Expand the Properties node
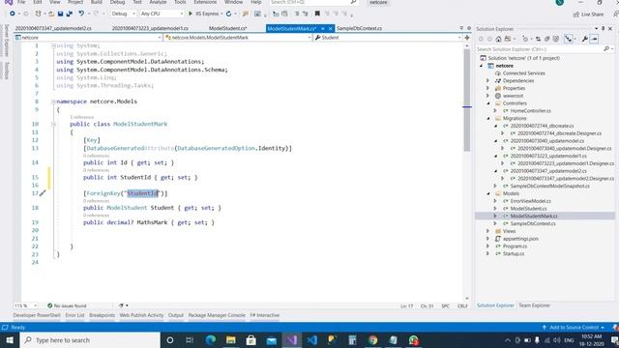 coord(487,88)
